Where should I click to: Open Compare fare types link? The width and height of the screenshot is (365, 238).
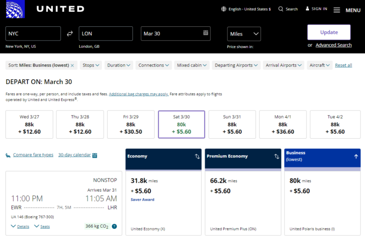click(x=33, y=155)
